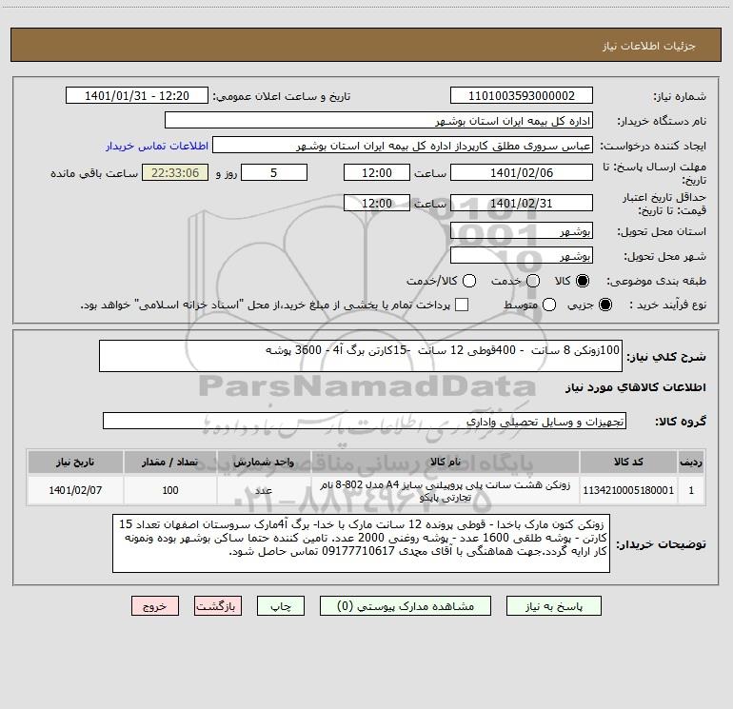Screen dimensions: 733x709
Task: Click the remaining days field showing 5
Action: click(x=274, y=172)
